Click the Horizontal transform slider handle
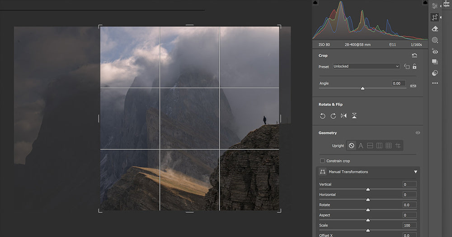 368,200
